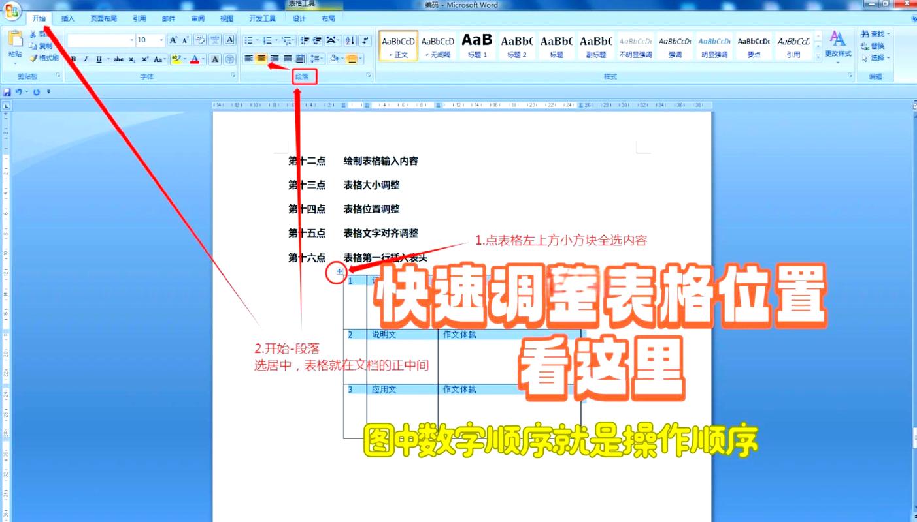Switch to the 引用 (References) tab
Viewport: 917px width, 522px height.
(139, 19)
